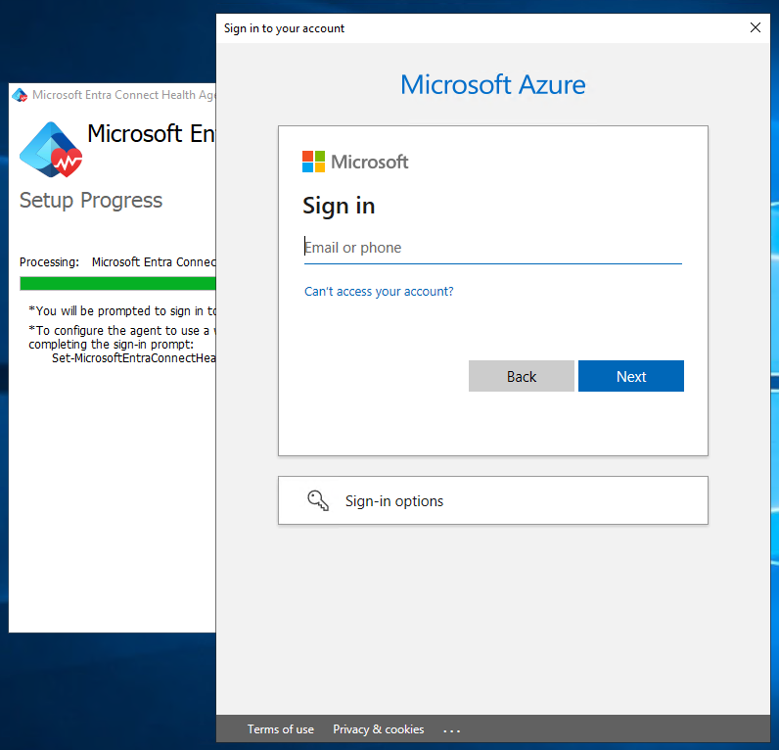Click the blue Next button
779x750 pixels.
pos(630,377)
